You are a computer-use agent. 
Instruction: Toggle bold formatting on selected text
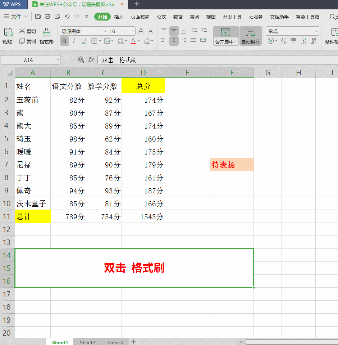[64, 41]
